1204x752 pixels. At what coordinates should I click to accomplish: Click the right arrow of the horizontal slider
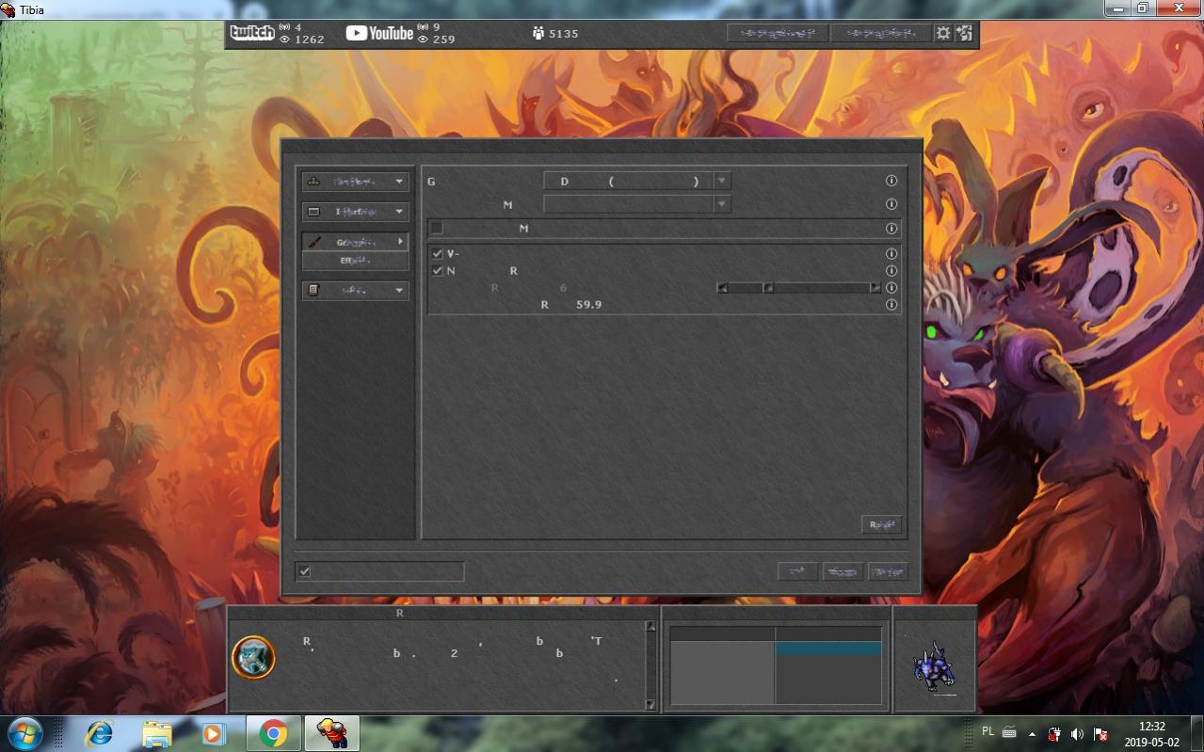pyautogui.click(x=875, y=288)
